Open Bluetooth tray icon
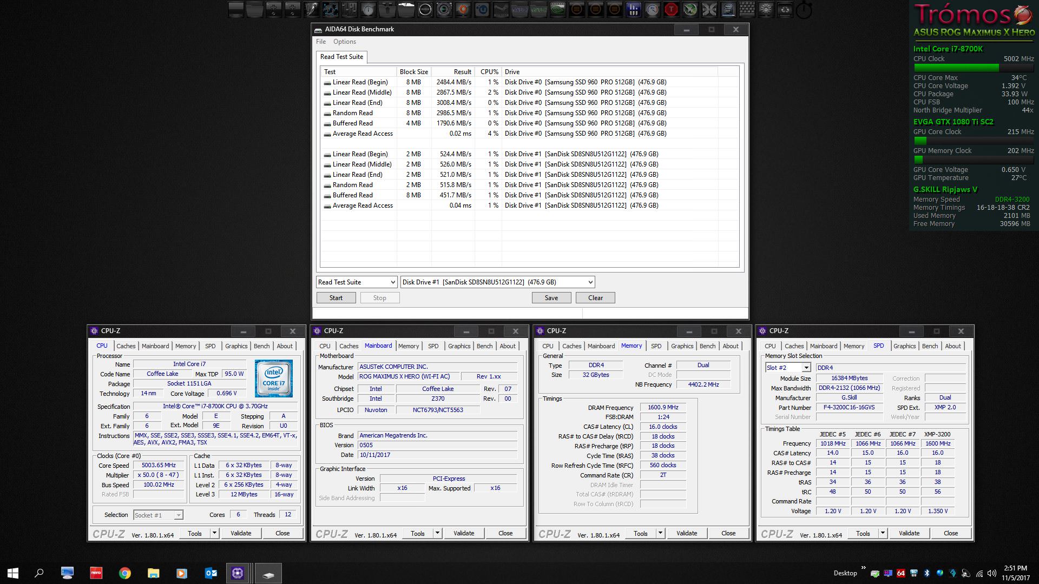Viewport: 1039px width, 584px height. [927, 573]
